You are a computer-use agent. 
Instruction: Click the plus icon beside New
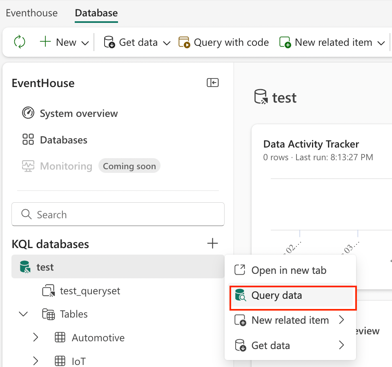(45, 42)
